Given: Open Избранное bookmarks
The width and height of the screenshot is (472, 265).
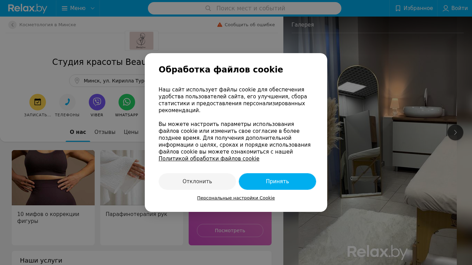Looking at the screenshot, I should click(x=414, y=8).
